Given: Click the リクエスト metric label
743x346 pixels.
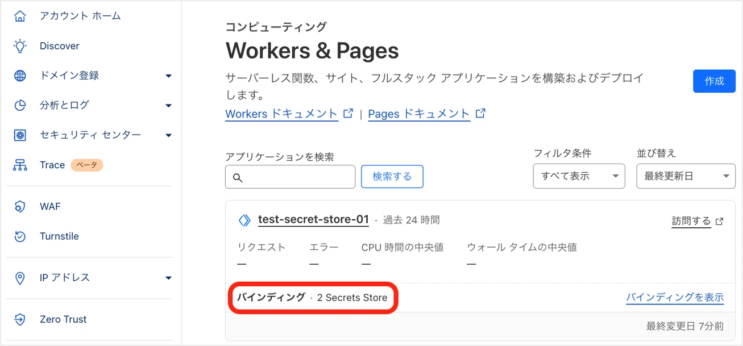Looking at the screenshot, I should coord(261,247).
